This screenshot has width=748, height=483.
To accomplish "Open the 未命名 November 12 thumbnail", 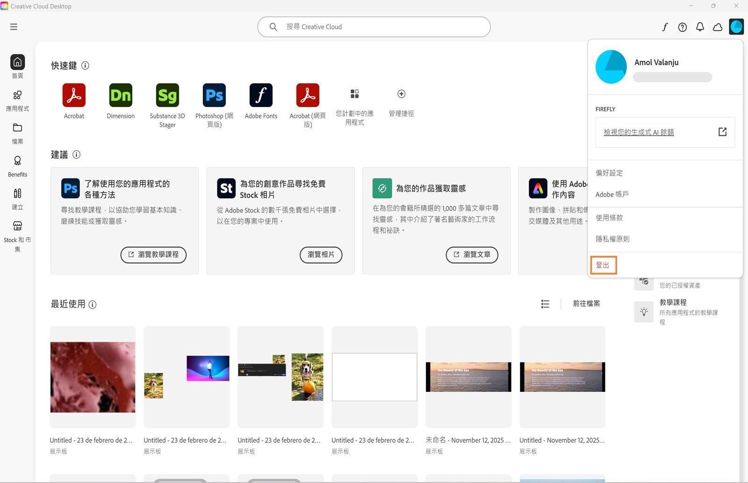I will pyautogui.click(x=468, y=377).
